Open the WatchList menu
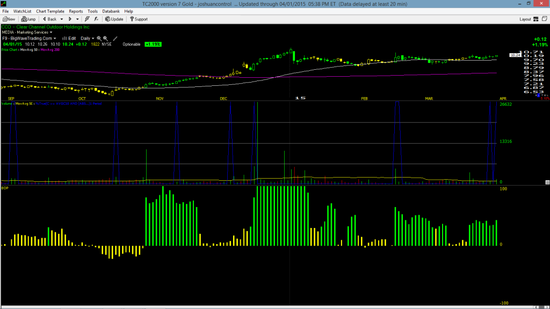 [22, 11]
